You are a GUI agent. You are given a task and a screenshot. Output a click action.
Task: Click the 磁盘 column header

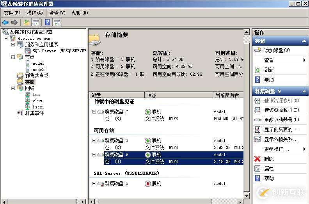117,95
